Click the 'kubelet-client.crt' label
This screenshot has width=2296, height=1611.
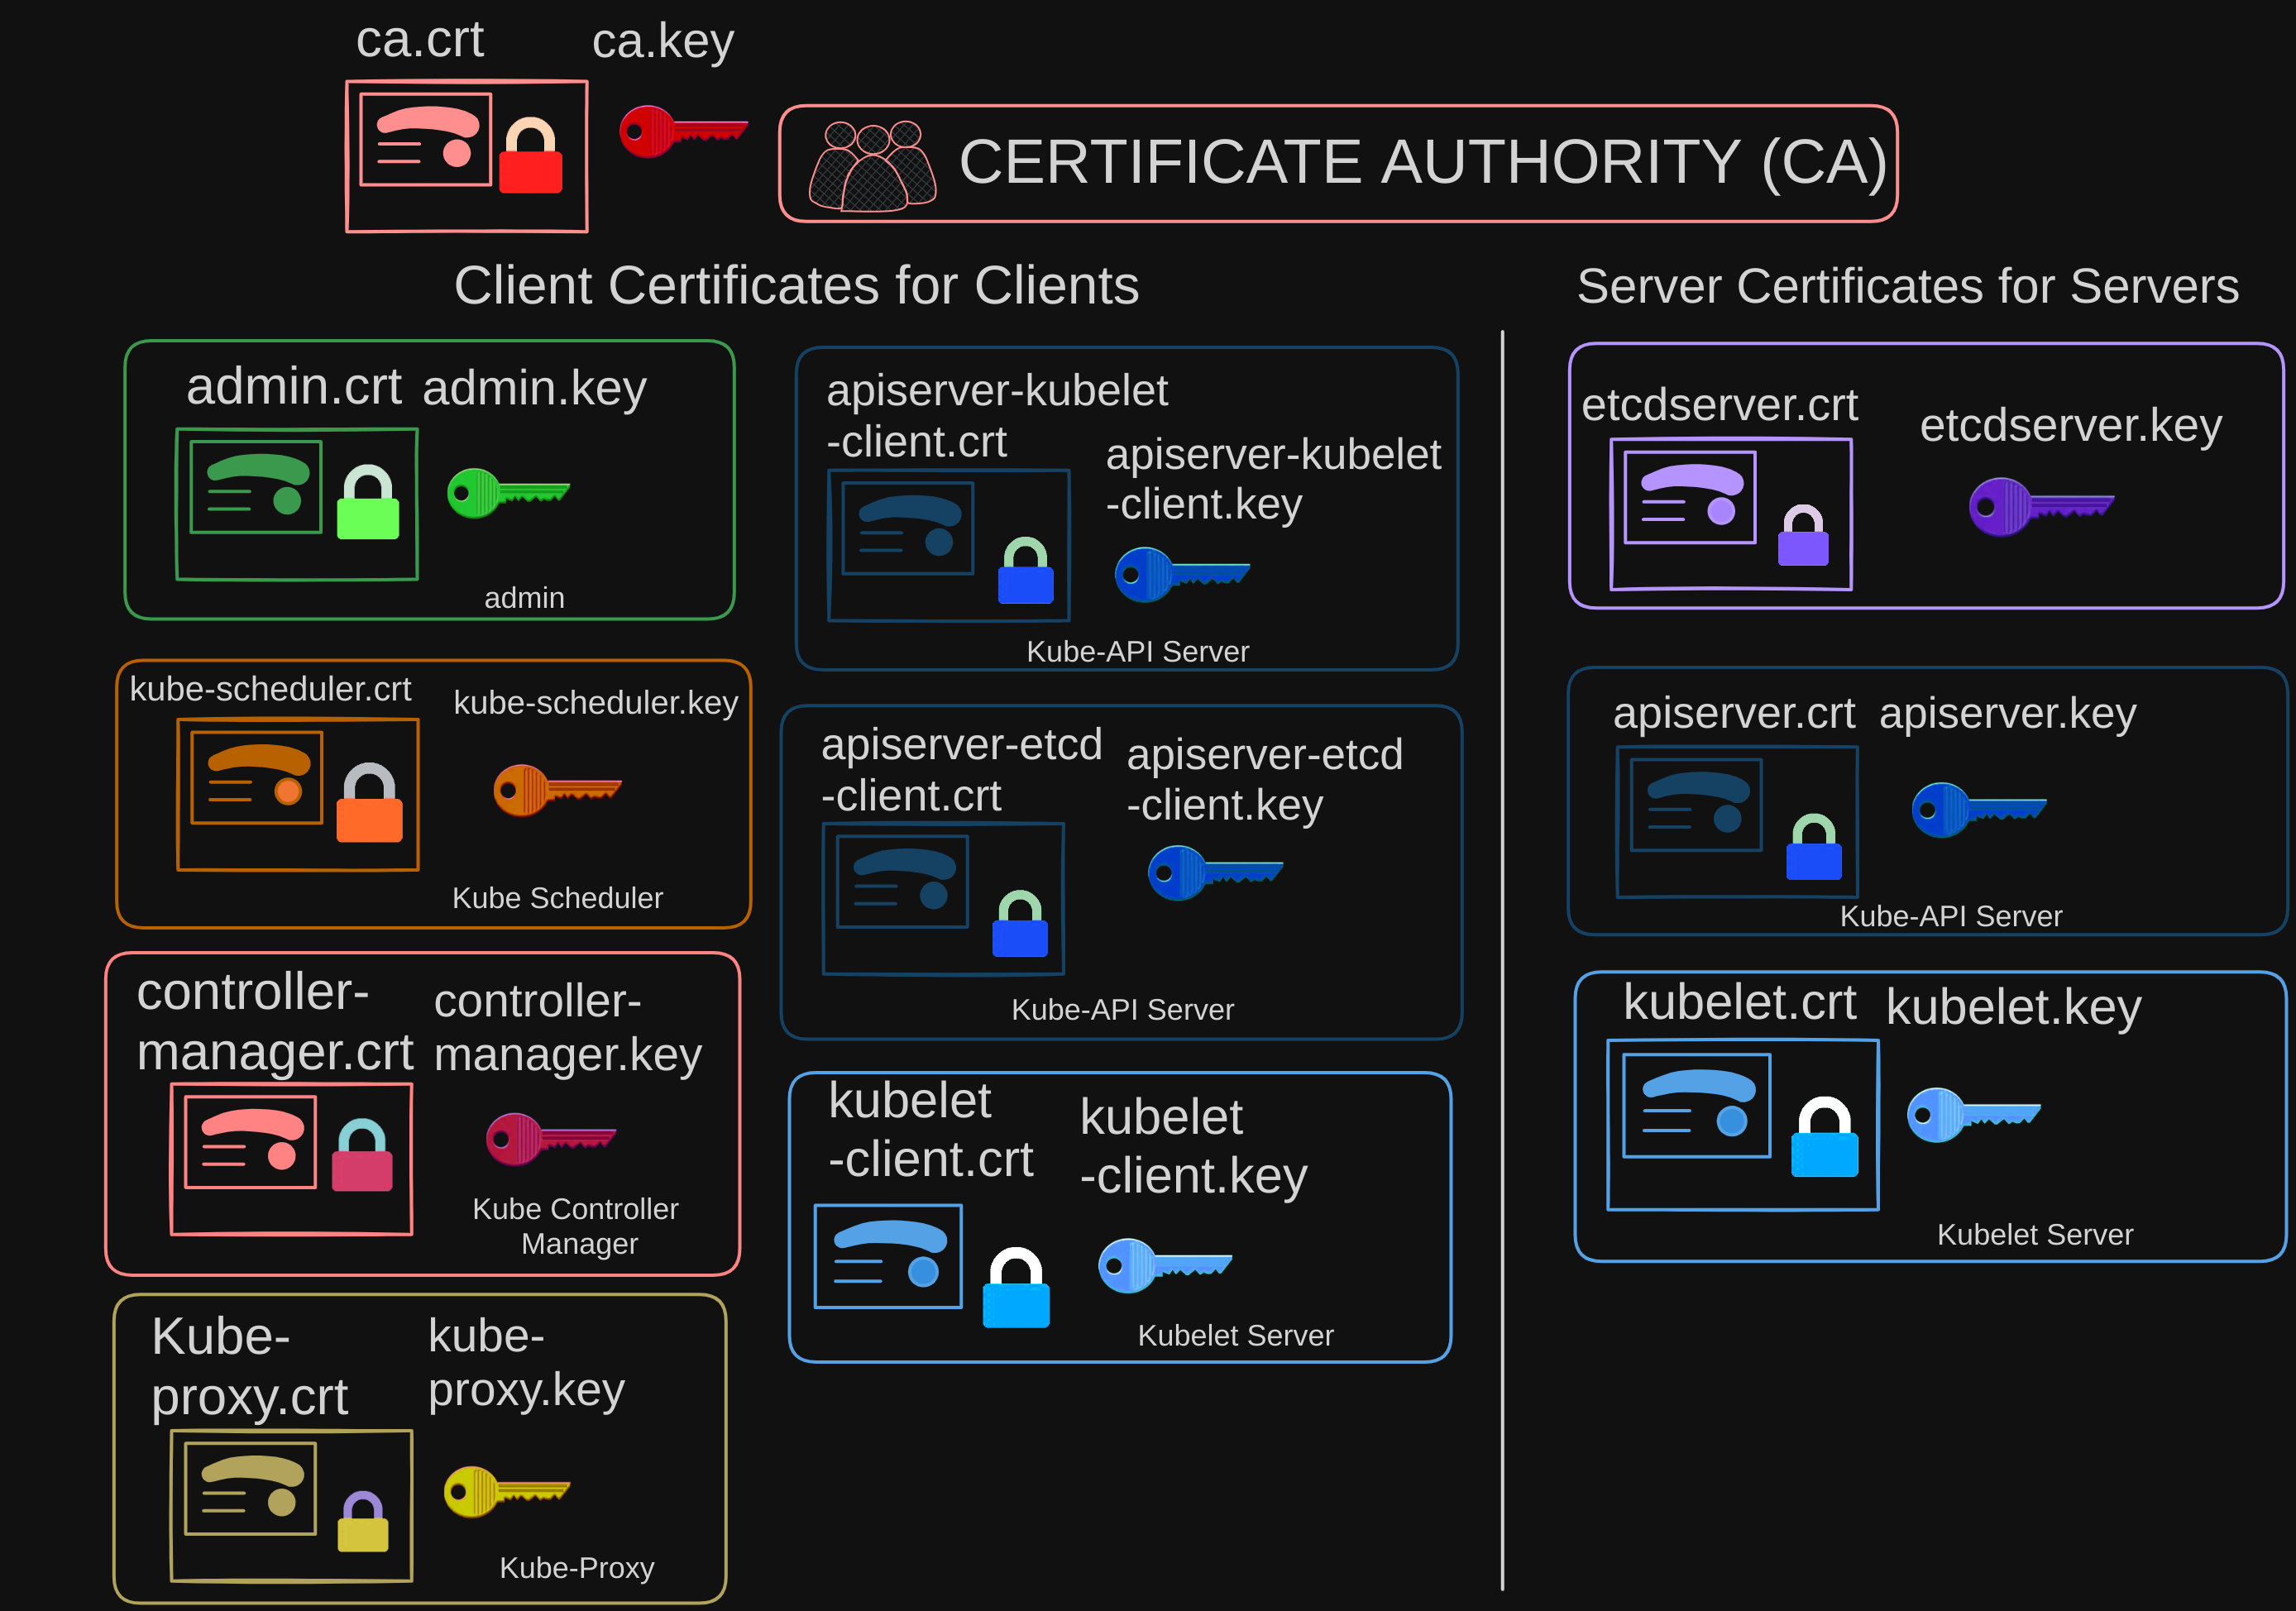tap(931, 1130)
